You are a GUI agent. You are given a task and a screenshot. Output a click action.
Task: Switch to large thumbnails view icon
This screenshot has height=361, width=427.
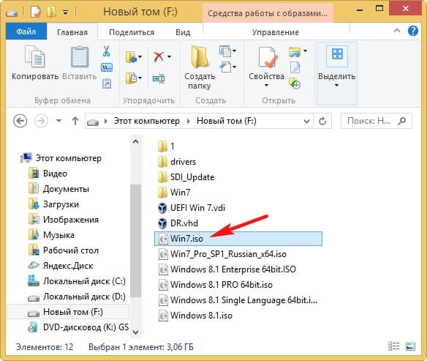click(x=410, y=346)
